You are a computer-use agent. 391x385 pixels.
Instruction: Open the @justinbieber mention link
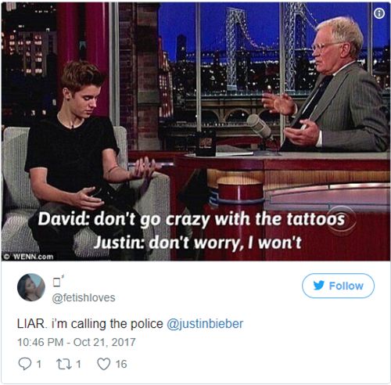tap(205, 324)
